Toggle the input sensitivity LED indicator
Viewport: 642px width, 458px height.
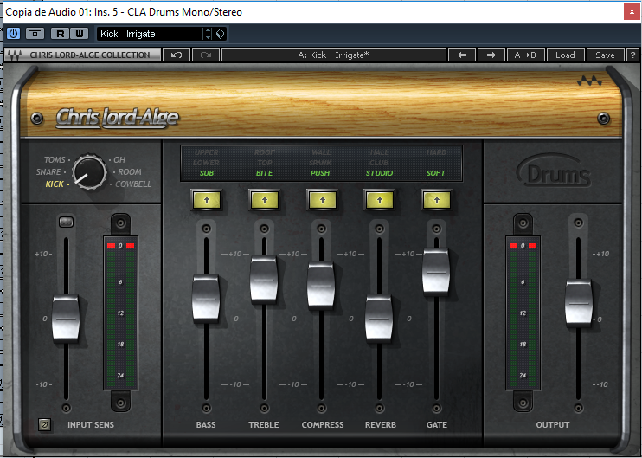click(66, 222)
